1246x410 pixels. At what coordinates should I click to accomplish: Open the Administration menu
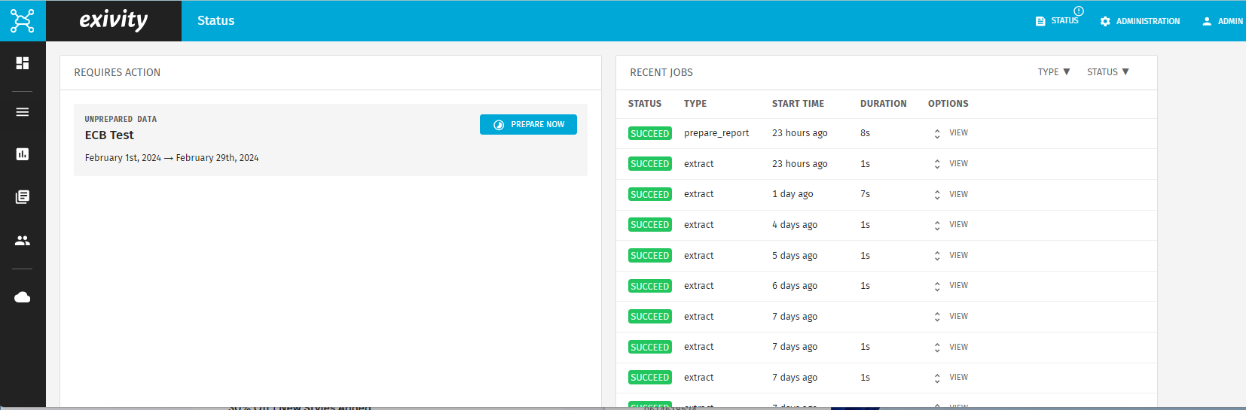coord(1140,21)
